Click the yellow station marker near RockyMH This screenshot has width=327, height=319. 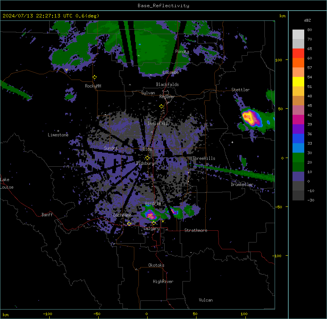pos(94,77)
